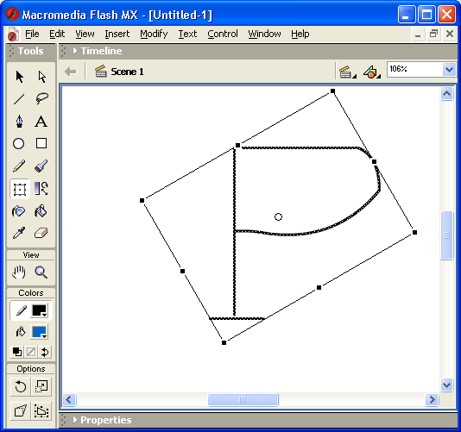Screen dimensions: 461x432
Task: Click the horizontal scrollbar thumb
Action: point(243,400)
